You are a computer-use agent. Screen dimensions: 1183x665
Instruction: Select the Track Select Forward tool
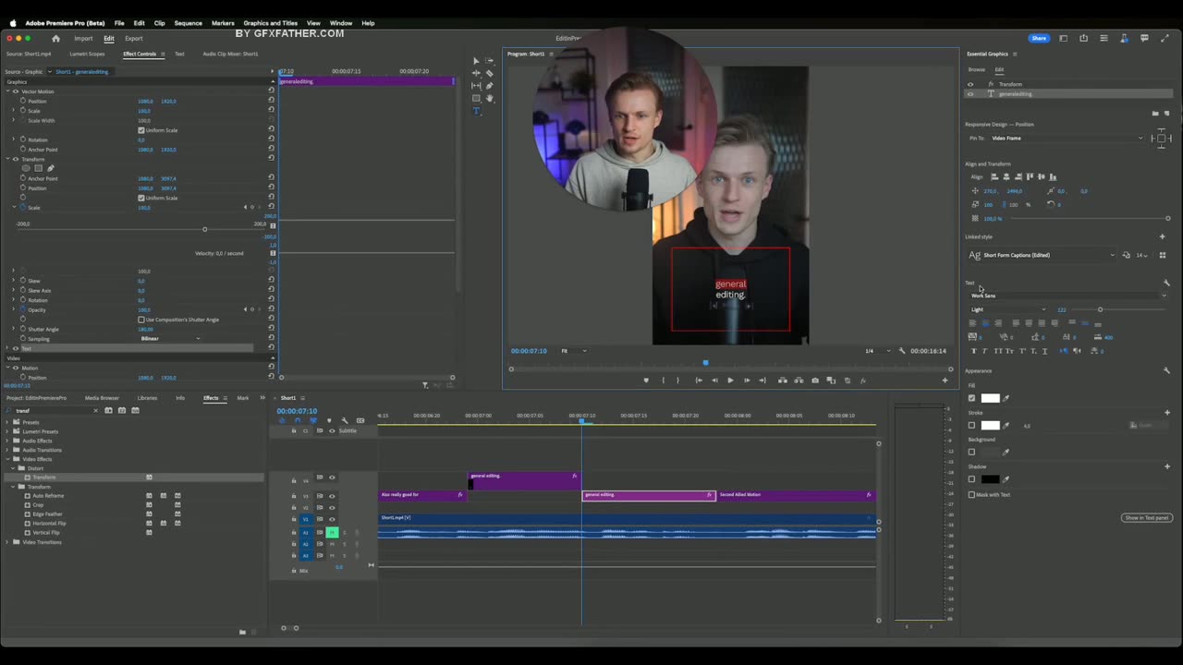pyautogui.click(x=489, y=61)
